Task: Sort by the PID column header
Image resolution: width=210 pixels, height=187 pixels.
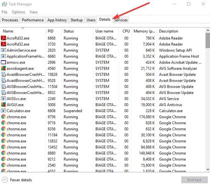Action: click(x=54, y=31)
